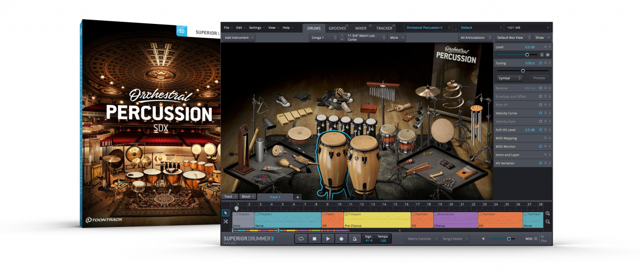Zoom in on the track timeline

pos(548,214)
